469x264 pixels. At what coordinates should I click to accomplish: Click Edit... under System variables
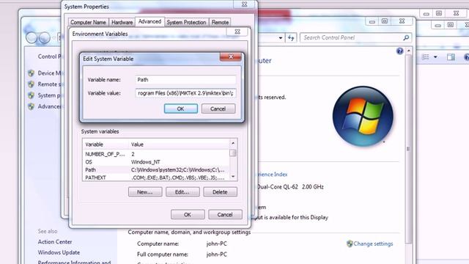point(182,192)
